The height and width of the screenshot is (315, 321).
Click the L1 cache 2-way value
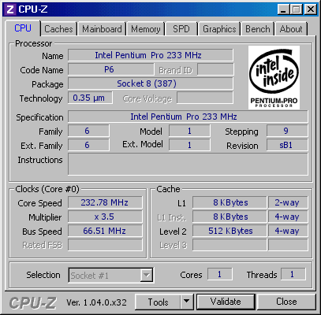288,202
